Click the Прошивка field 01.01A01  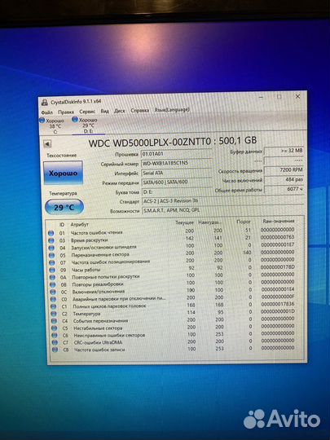point(176,153)
